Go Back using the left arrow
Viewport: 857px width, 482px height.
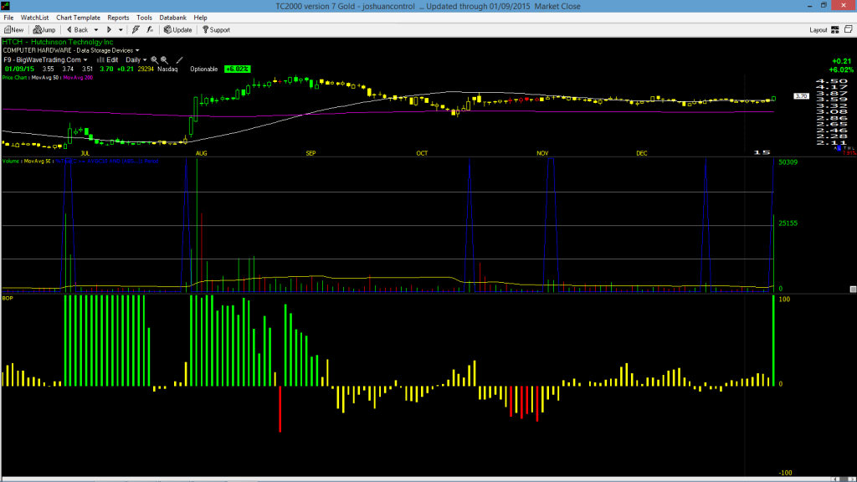click(x=77, y=30)
